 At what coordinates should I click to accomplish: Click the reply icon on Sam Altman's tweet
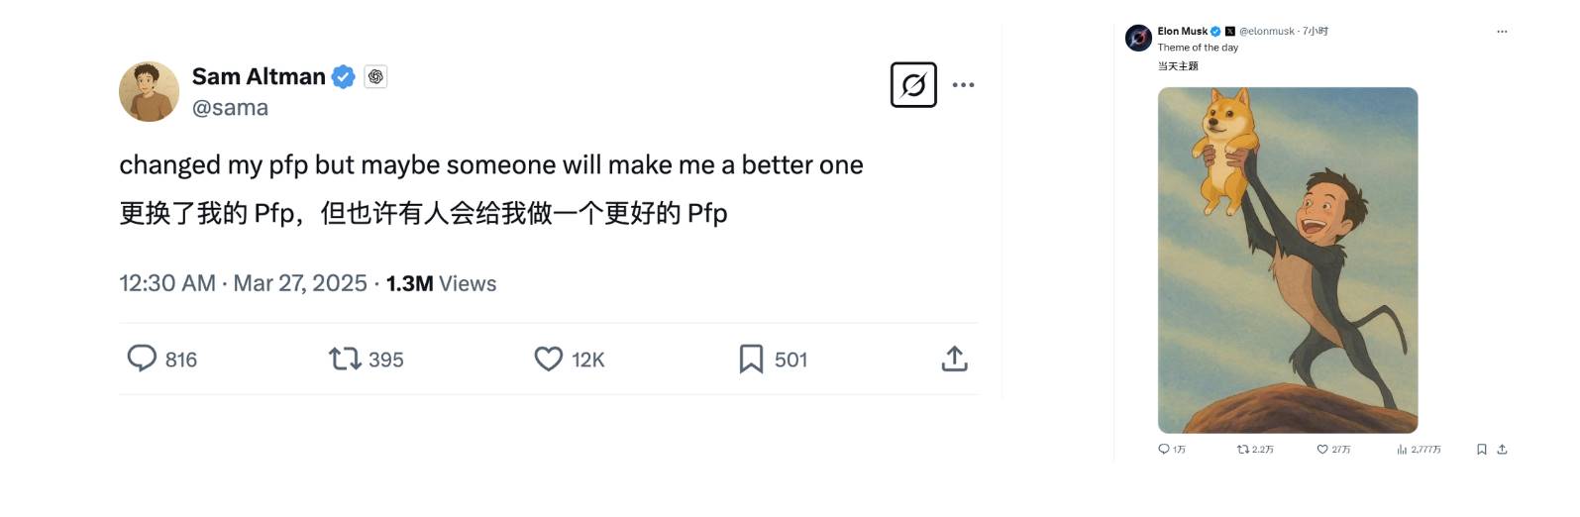pyautogui.click(x=142, y=358)
